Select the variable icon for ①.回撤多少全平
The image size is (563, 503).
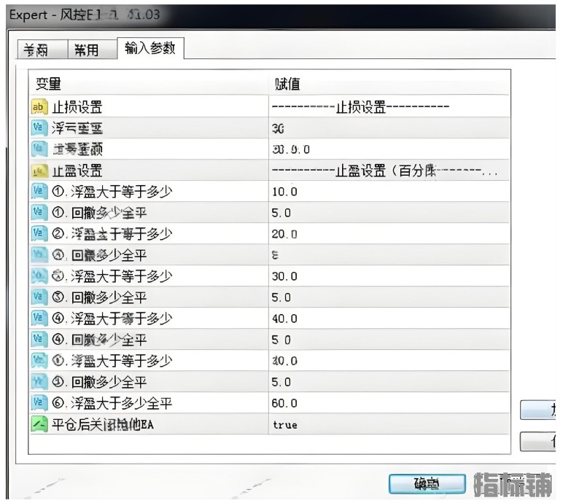tap(39, 213)
